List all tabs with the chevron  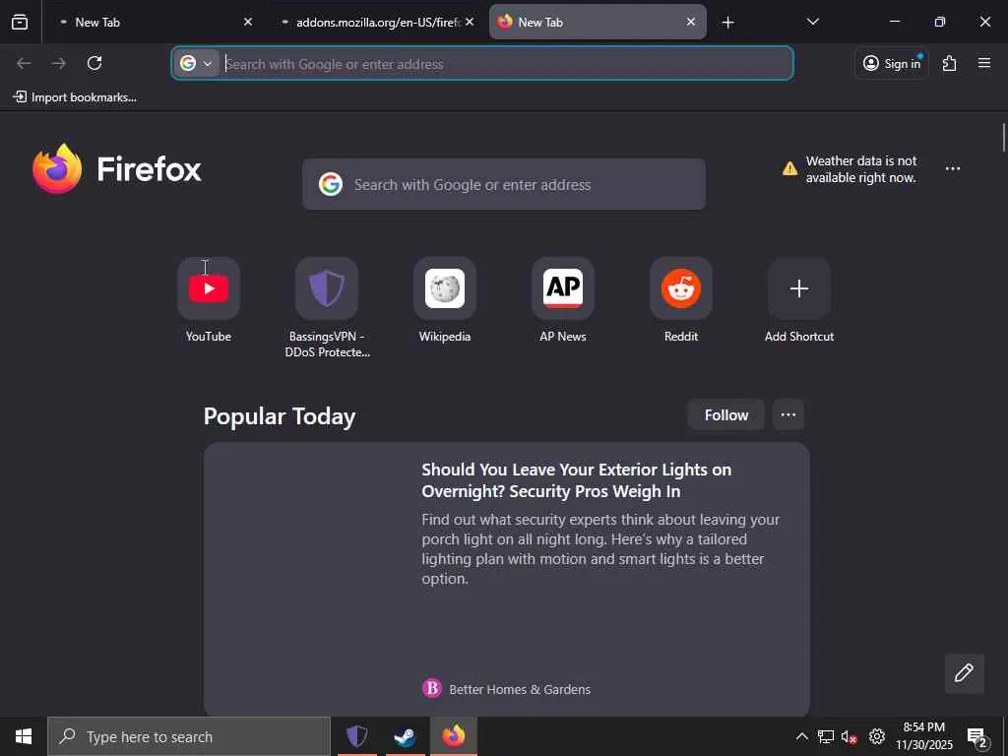[x=812, y=22]
